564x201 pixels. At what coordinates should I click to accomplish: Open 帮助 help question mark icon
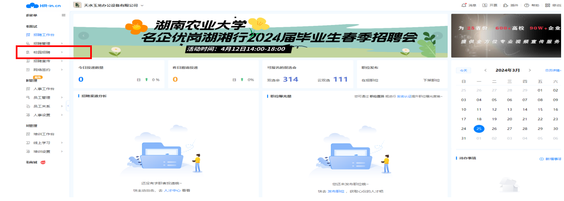(x=527, y=5)
